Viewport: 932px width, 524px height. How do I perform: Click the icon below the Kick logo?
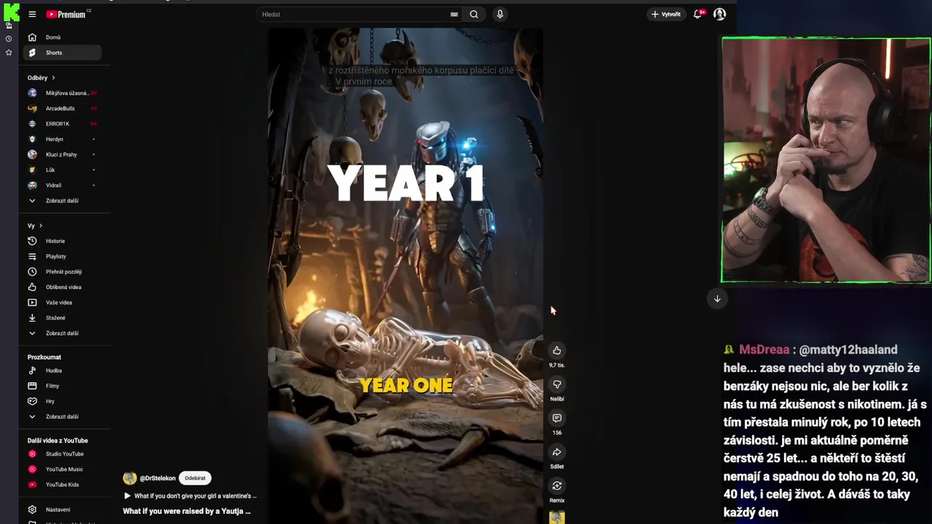click(9, 25)
